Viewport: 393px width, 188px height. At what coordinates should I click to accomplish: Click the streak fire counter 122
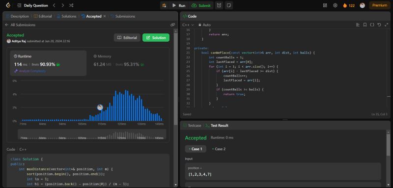point(349,5)
